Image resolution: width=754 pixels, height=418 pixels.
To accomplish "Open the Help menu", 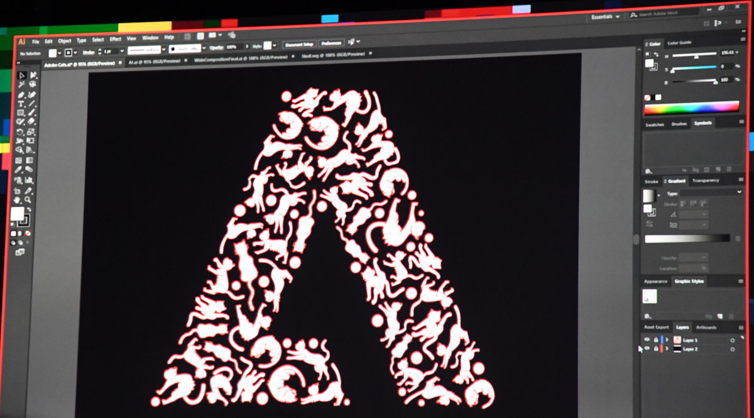I will (x=169, y=37).
